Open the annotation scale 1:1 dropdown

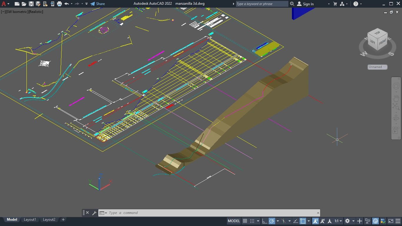pyautogui.click(x=338, y=221)
